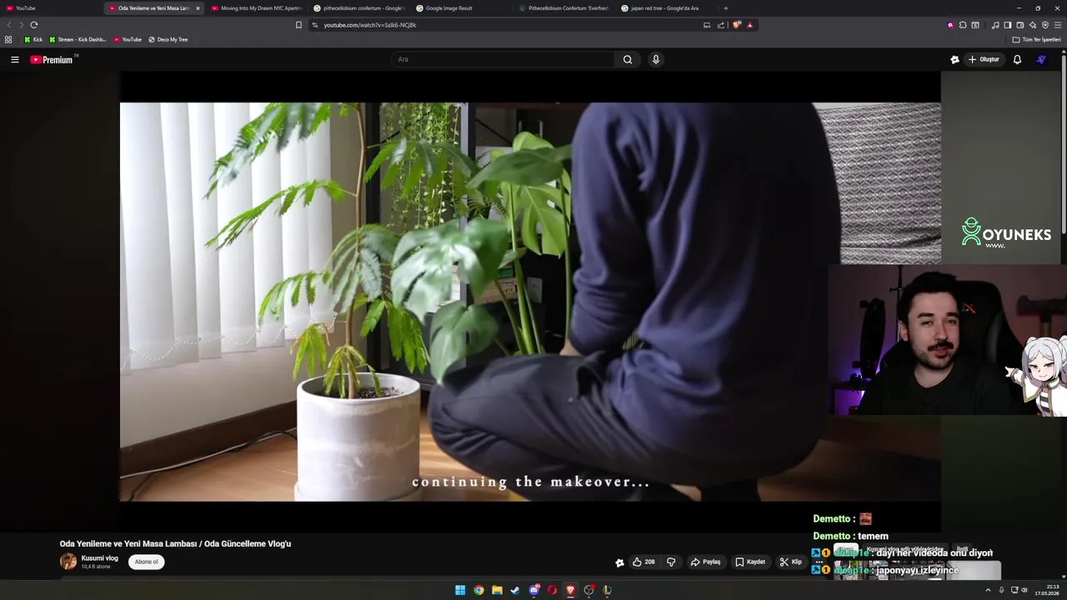Switch to Google Image Result tab
The image size is (1067, 600).
pos(462,8)
